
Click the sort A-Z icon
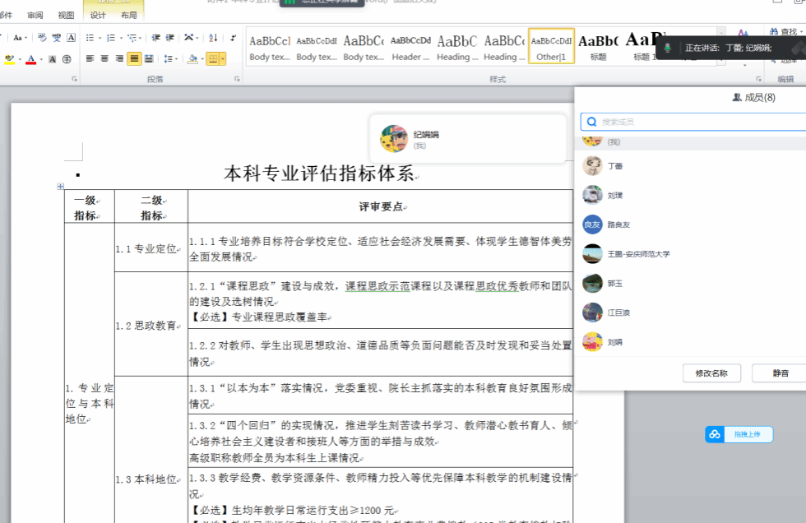click(x=213, y=38)
